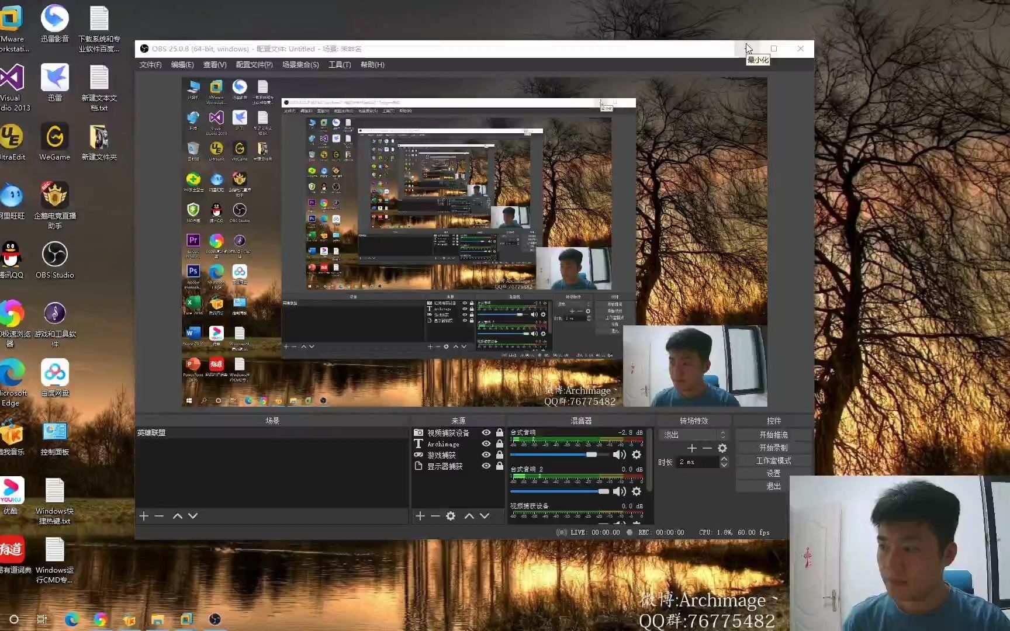Open 控制面板 desktop shortcut
The width and height of the screenshot is (1010, 631).
[x=55, y=438]
